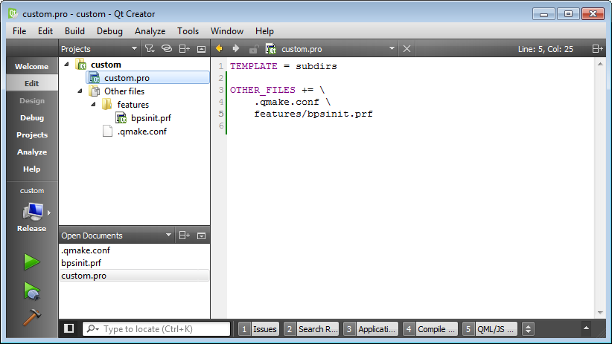The height and width of the screenshot is (344, 612).
Task: Close the Open Documents panel
Action: tap(202, 236)
